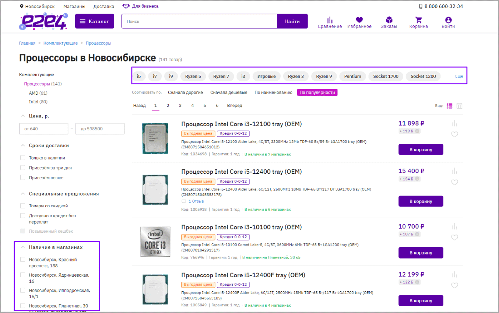Add Core i3-12100 to favorites heart

[454, 134]
